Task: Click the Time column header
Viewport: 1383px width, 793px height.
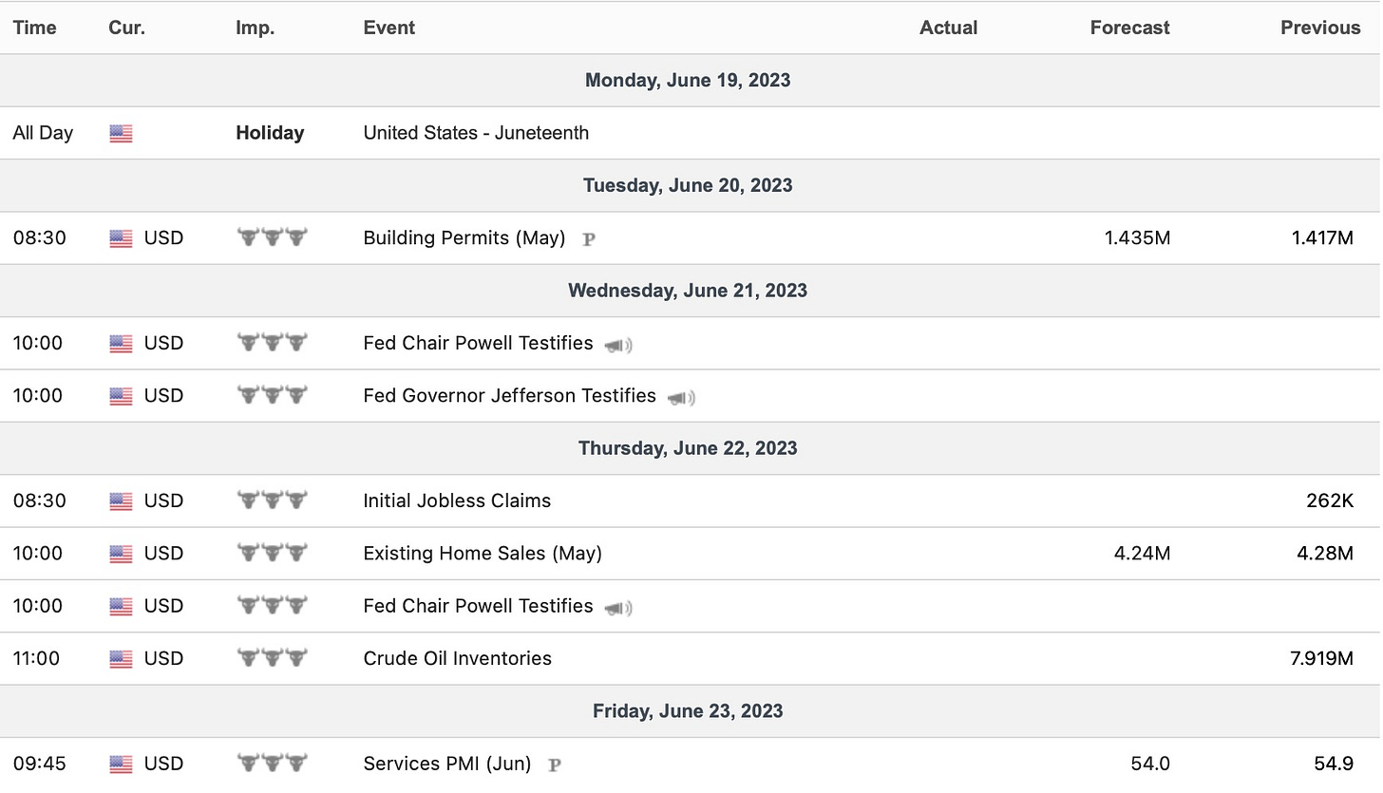Action: coord(35,28)
